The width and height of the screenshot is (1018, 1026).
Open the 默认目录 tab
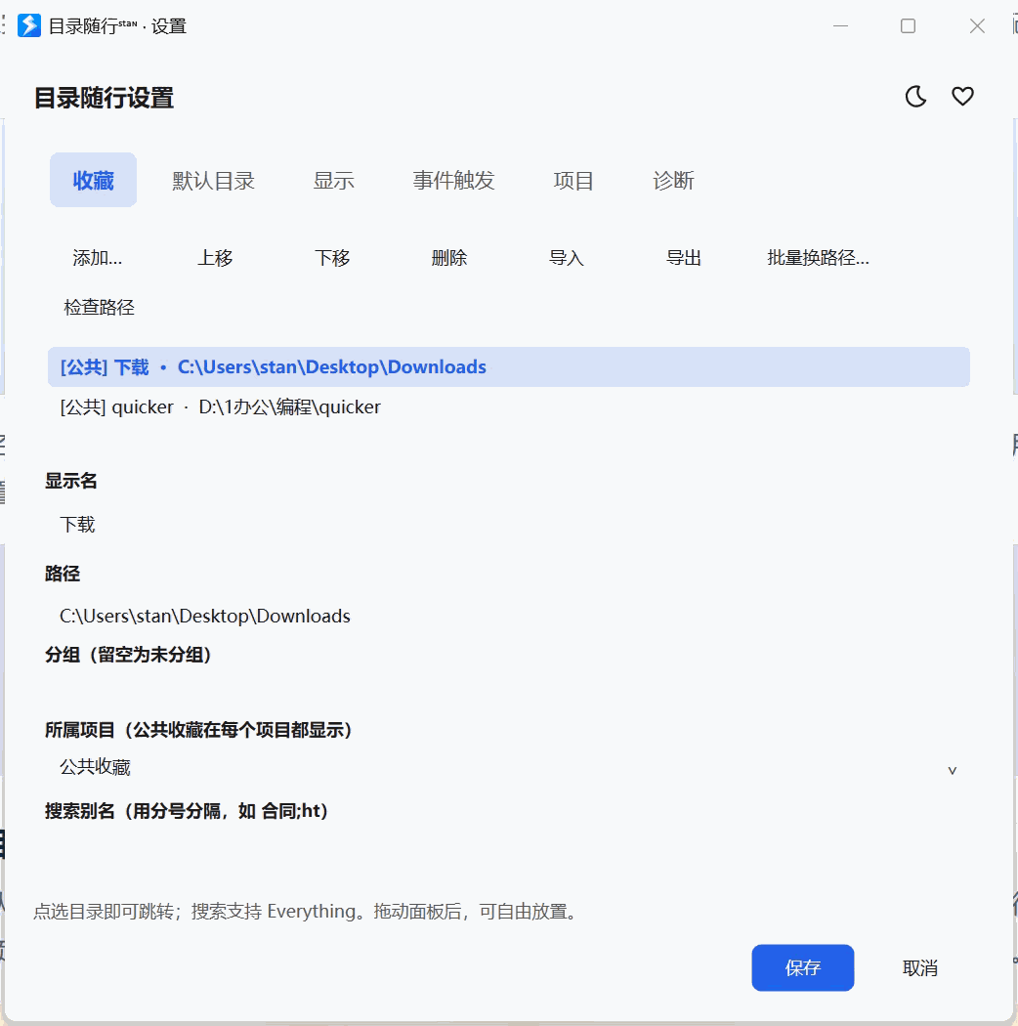click(213, 180)
